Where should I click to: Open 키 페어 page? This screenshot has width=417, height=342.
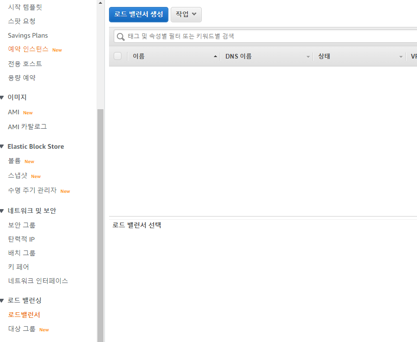click(19, 267)
